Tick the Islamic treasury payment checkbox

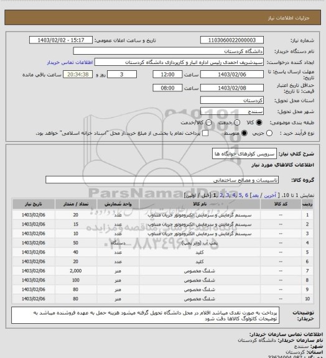(x=205, y=133)
